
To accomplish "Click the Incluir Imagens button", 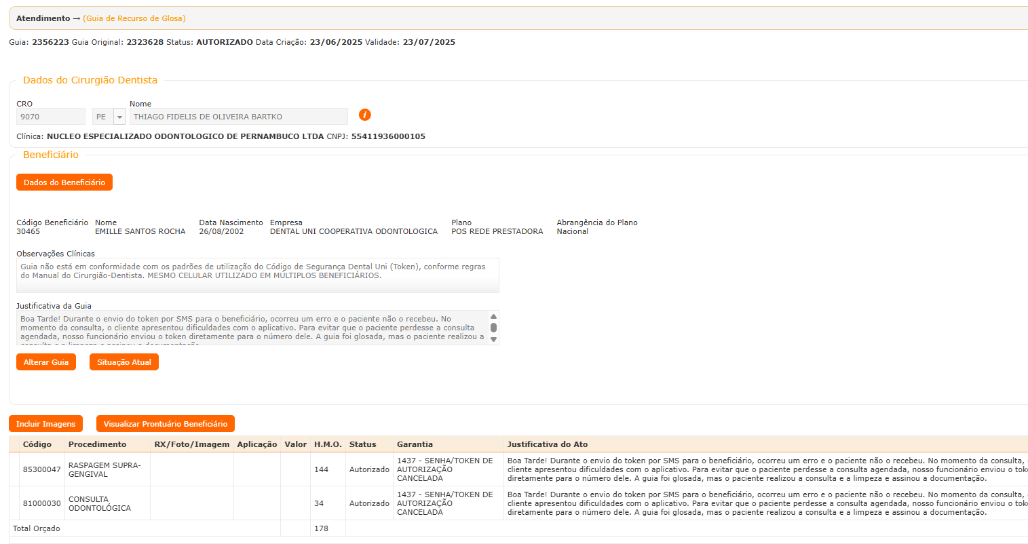I will pyautogui.click(x=45, y=424).
